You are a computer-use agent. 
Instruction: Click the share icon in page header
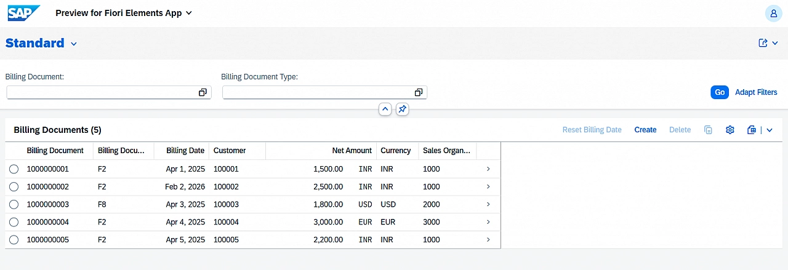pos(763,43)
